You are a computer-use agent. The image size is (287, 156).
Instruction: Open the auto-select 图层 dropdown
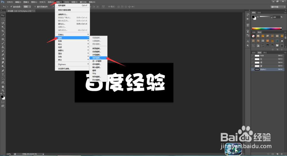coord(27,7)
